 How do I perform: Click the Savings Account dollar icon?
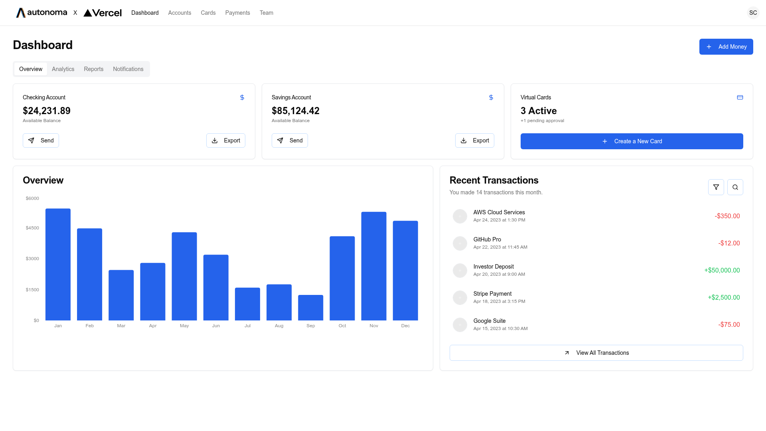491,97
